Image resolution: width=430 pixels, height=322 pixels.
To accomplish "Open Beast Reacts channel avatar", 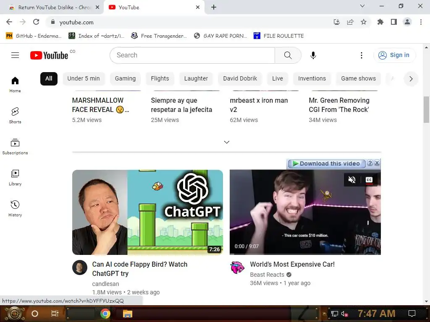I will click(x=238, y=267).
